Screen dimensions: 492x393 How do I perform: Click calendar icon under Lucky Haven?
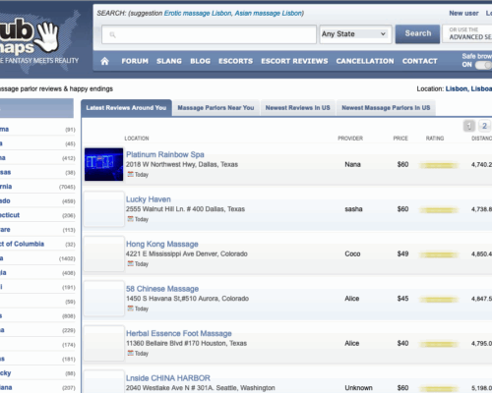(130, 219)
